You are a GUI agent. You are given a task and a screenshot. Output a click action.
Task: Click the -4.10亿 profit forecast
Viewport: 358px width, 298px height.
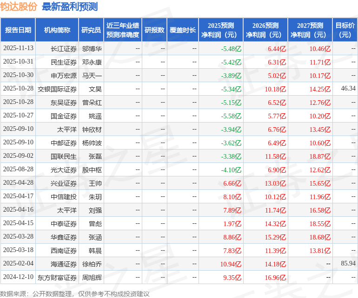click(x=231, y=170)
